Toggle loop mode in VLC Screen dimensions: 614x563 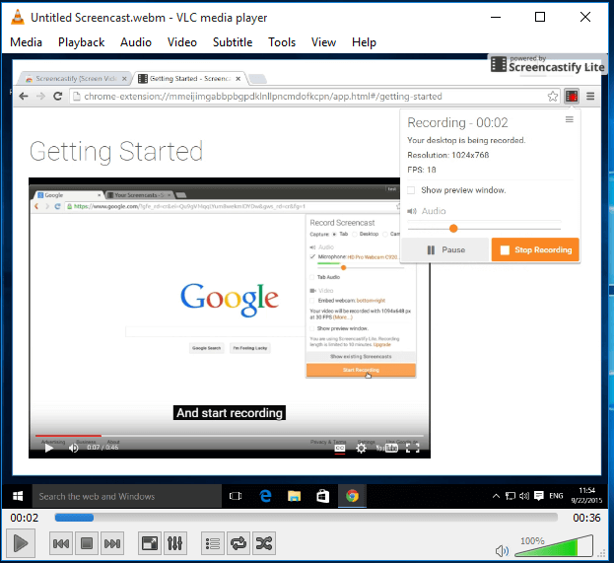click(x=239, y=543)
